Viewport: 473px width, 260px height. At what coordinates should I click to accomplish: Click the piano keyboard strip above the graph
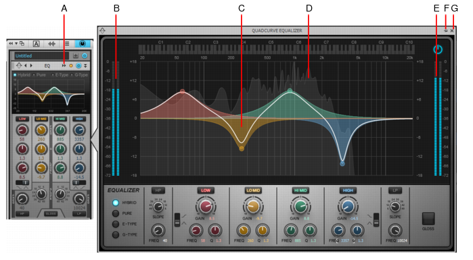tap(276, 49)
